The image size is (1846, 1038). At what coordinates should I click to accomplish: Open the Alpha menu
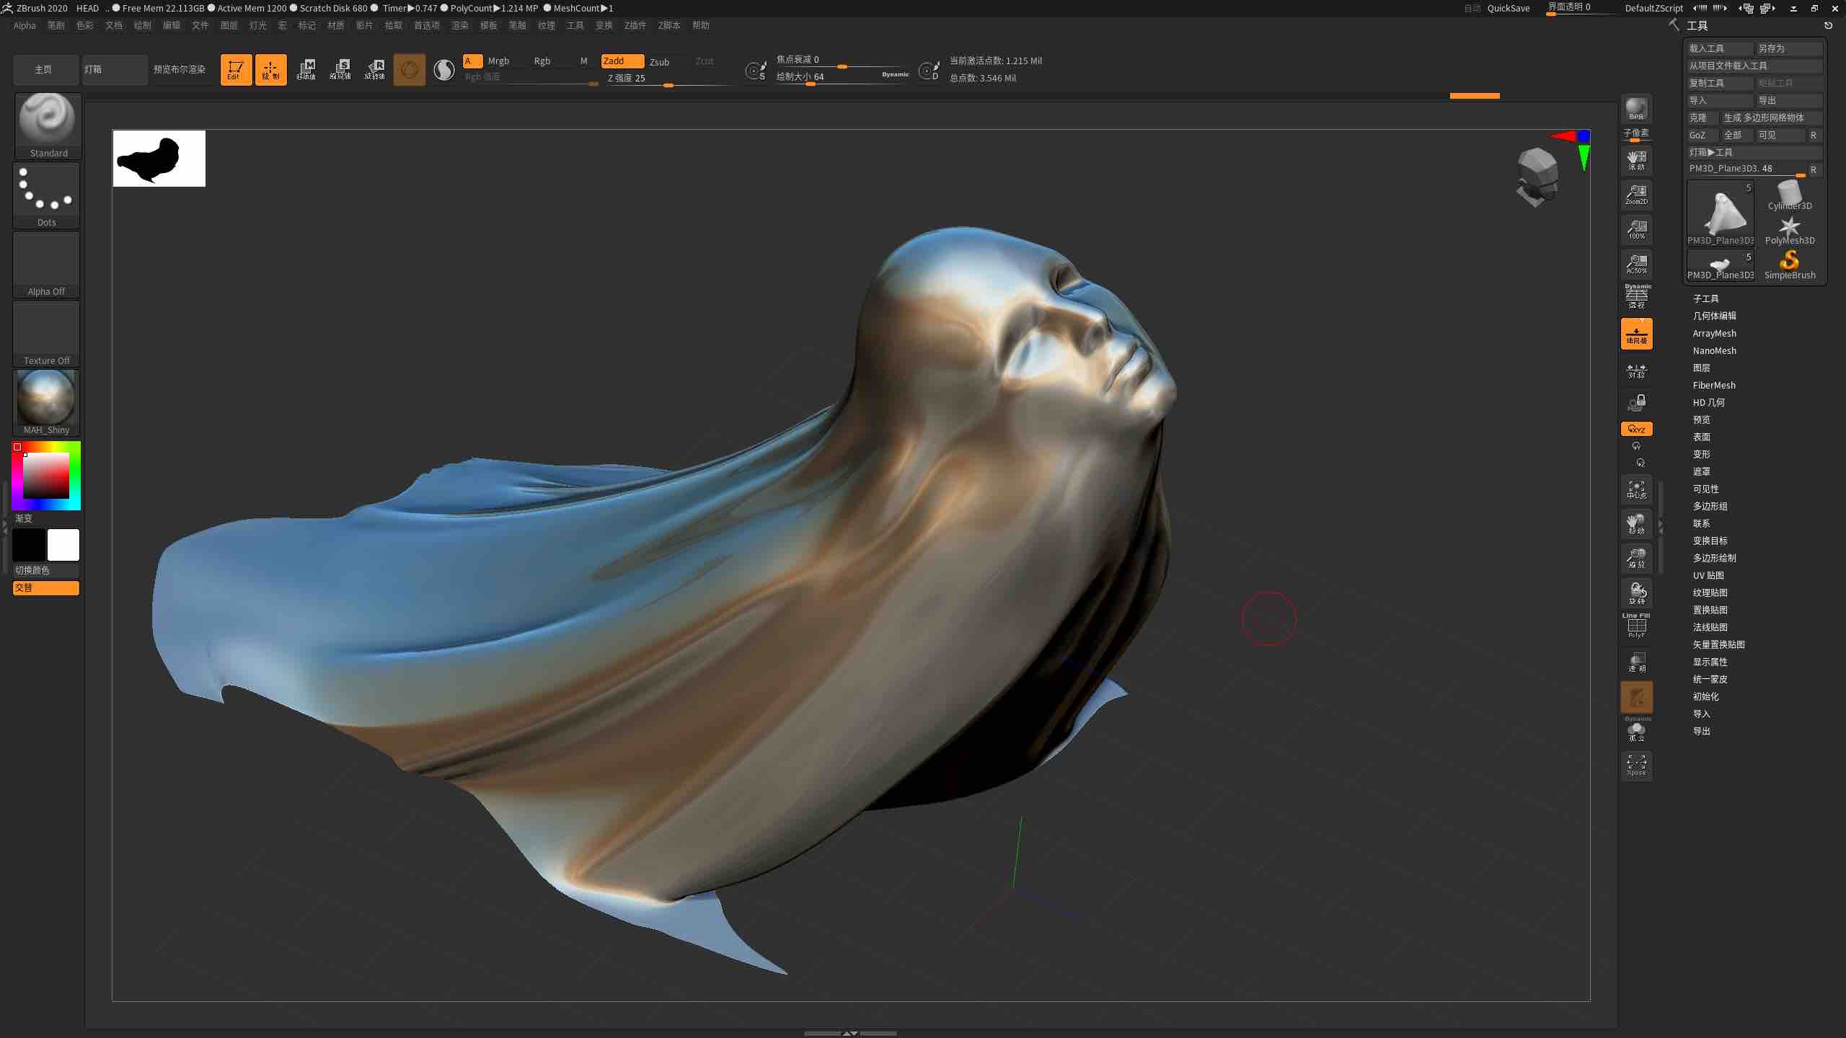pos(24,25)
